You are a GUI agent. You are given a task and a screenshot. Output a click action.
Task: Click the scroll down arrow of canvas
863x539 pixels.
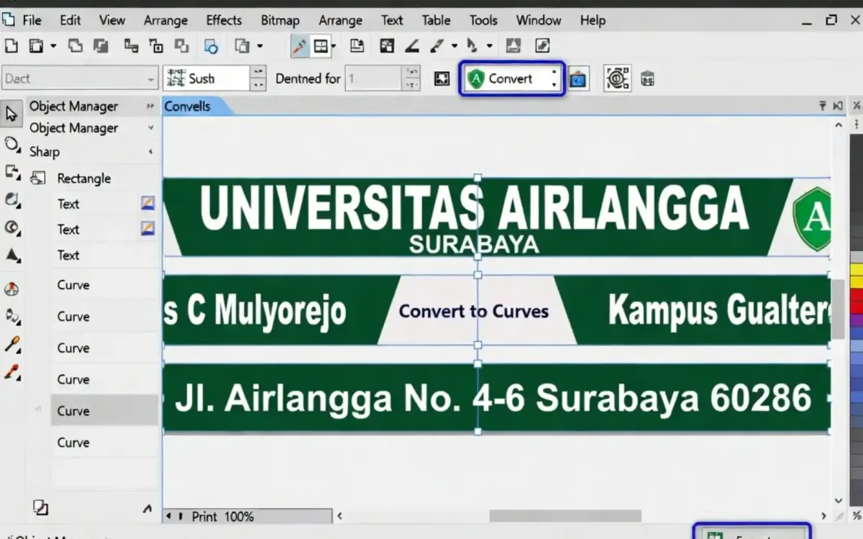point(839,501)
